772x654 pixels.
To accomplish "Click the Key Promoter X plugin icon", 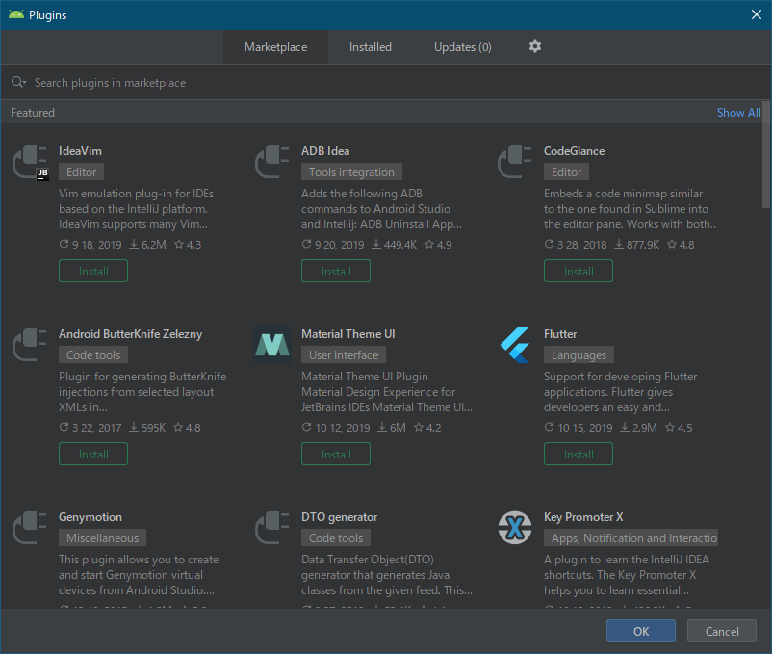I will pos(515,527).
